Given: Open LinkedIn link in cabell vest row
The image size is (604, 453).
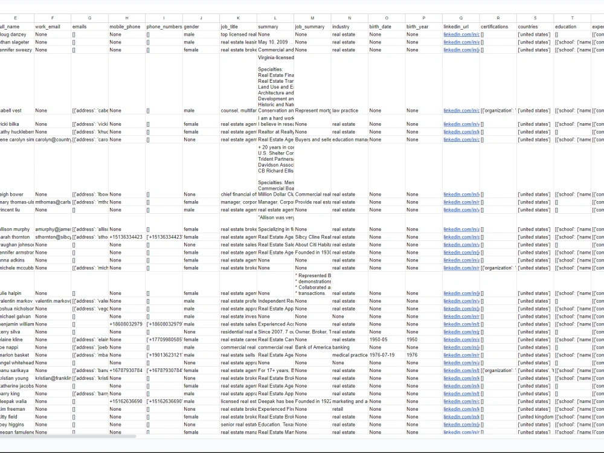Looking at the screenshot, I should [x=461, y=111].
